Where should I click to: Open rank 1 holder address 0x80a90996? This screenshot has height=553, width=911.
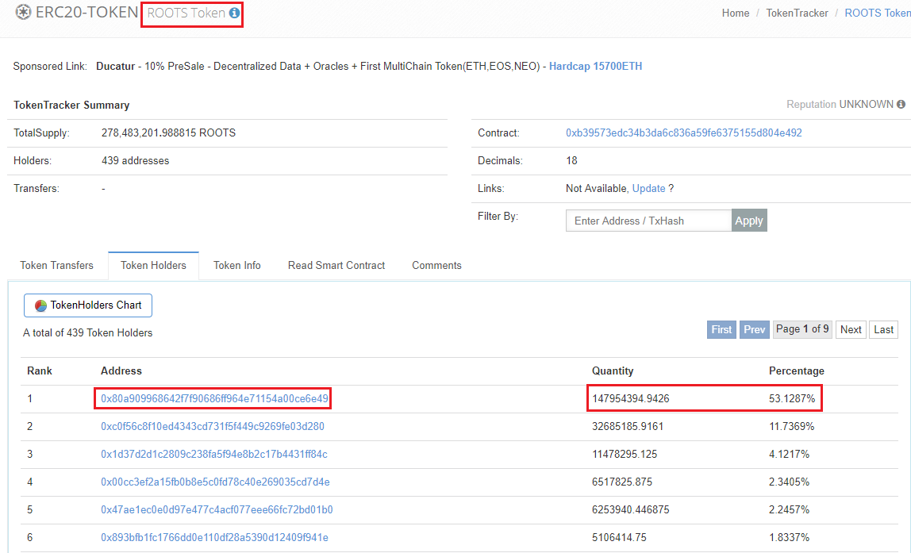[214, 398]
